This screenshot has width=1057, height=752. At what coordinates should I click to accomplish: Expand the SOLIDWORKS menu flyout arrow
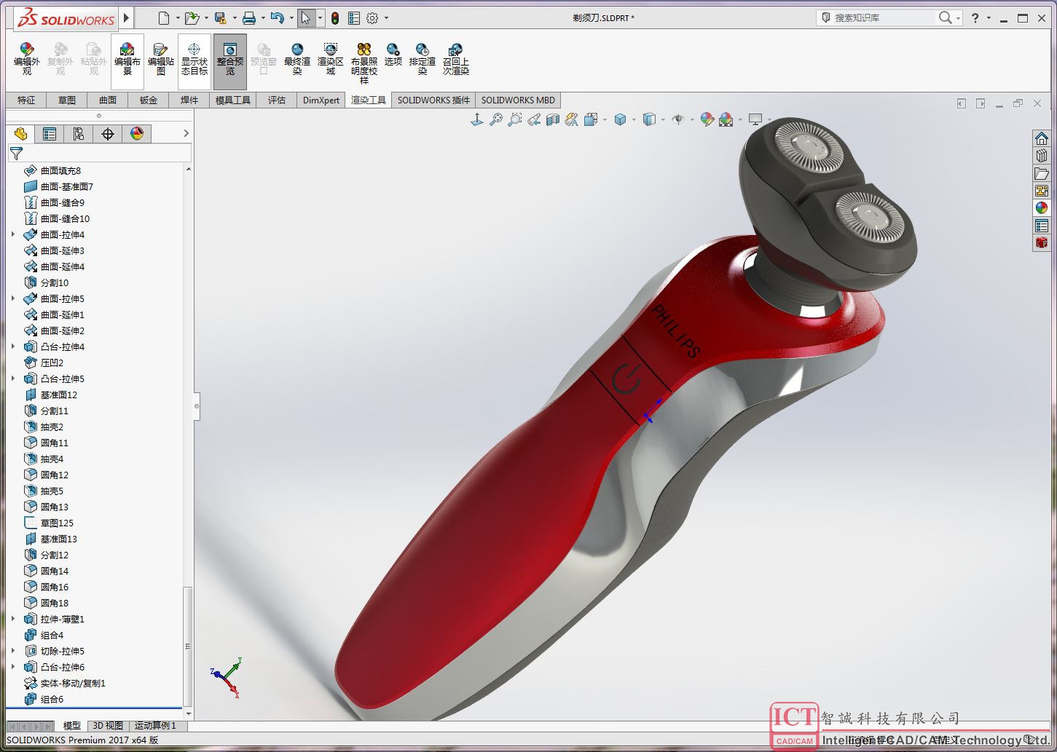tap(126, 18)
